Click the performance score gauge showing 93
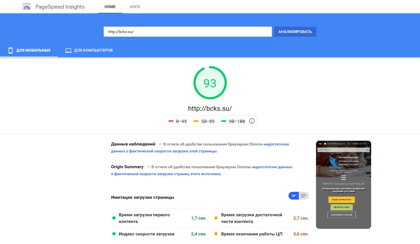Image resolution: width=420 pixels, height=244 pixels. pyautogui.click(x=210, y=83)
